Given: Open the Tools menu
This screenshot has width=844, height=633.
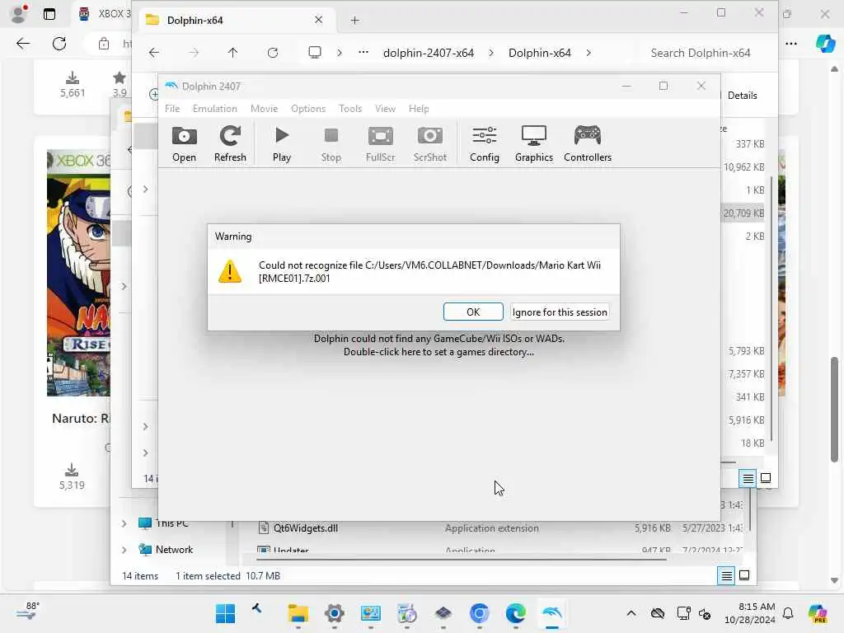Looking at the screenshot, I should pyautogui.click(x=350, y=109).
